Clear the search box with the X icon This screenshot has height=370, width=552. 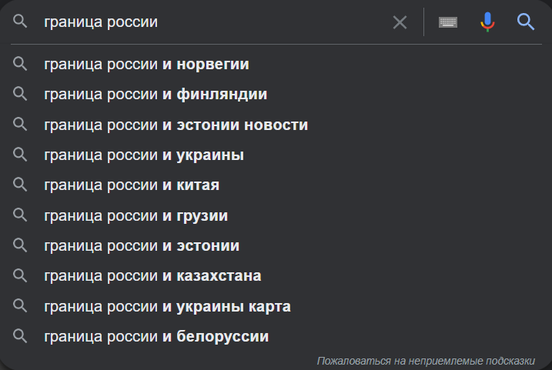[400, 22]
